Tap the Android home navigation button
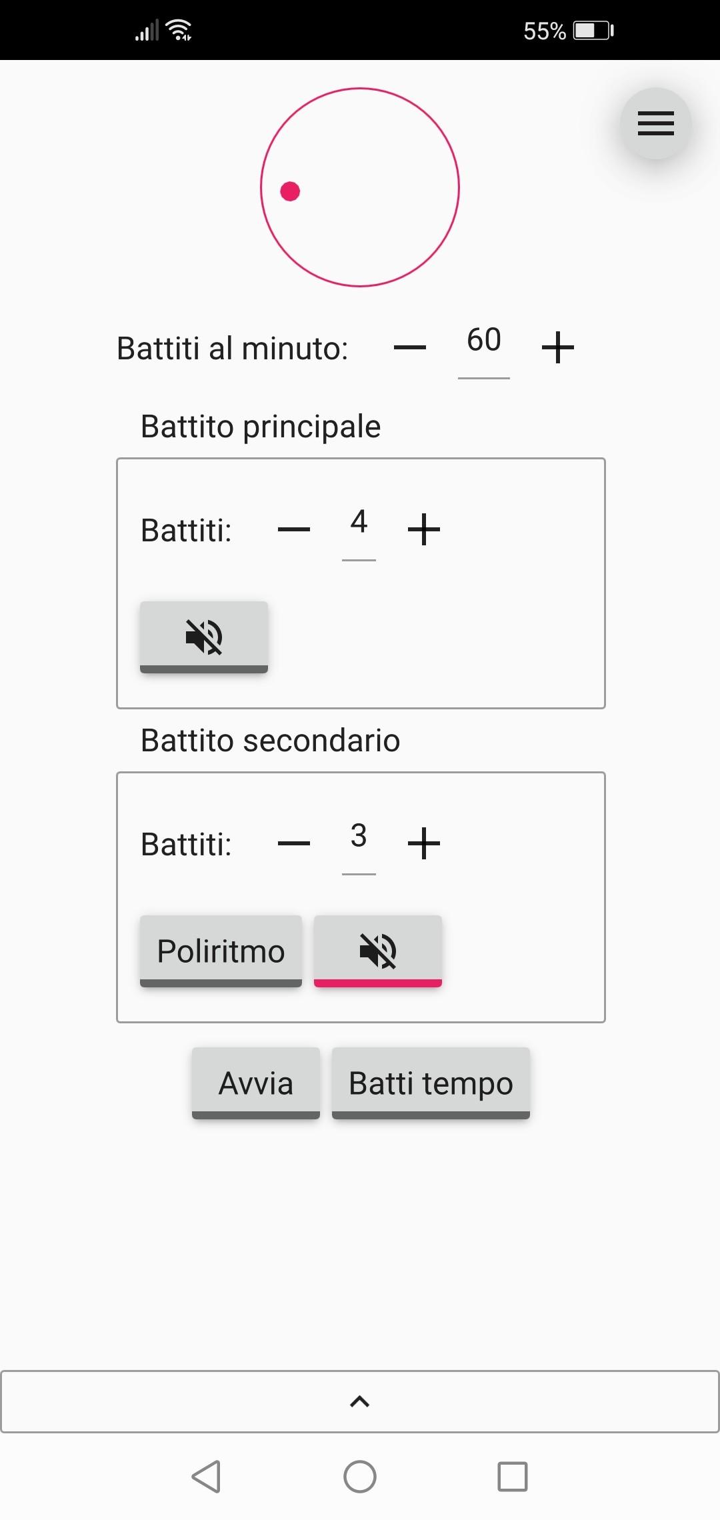The image size is (720, 1520). [360, 1476]
